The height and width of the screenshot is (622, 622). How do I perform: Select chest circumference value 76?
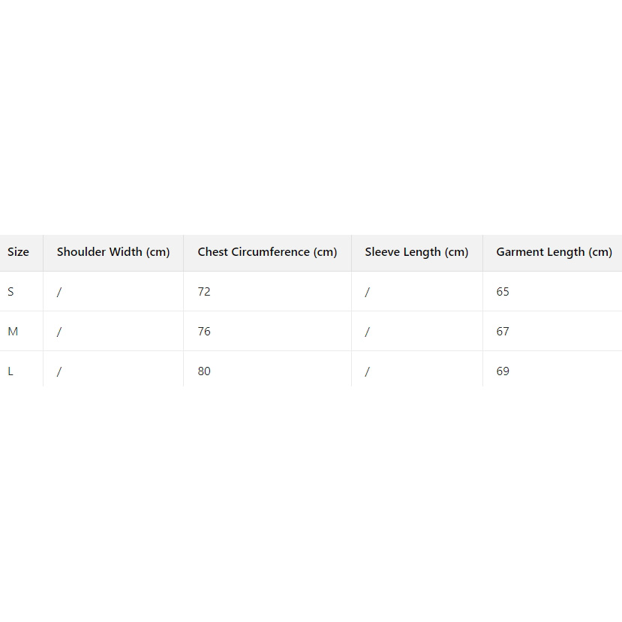tap(204, 332)
